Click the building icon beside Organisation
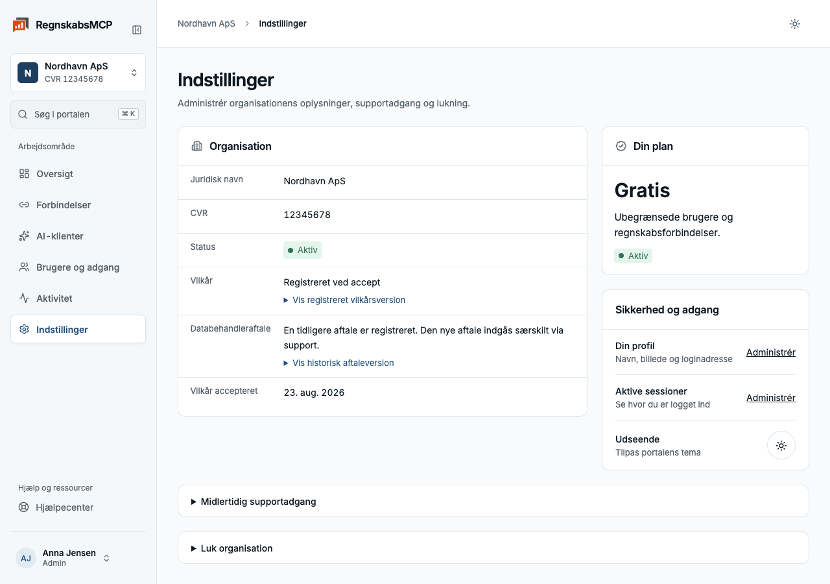Image resolution: width=830 pixels, height=584 pixels. (197, 146)
